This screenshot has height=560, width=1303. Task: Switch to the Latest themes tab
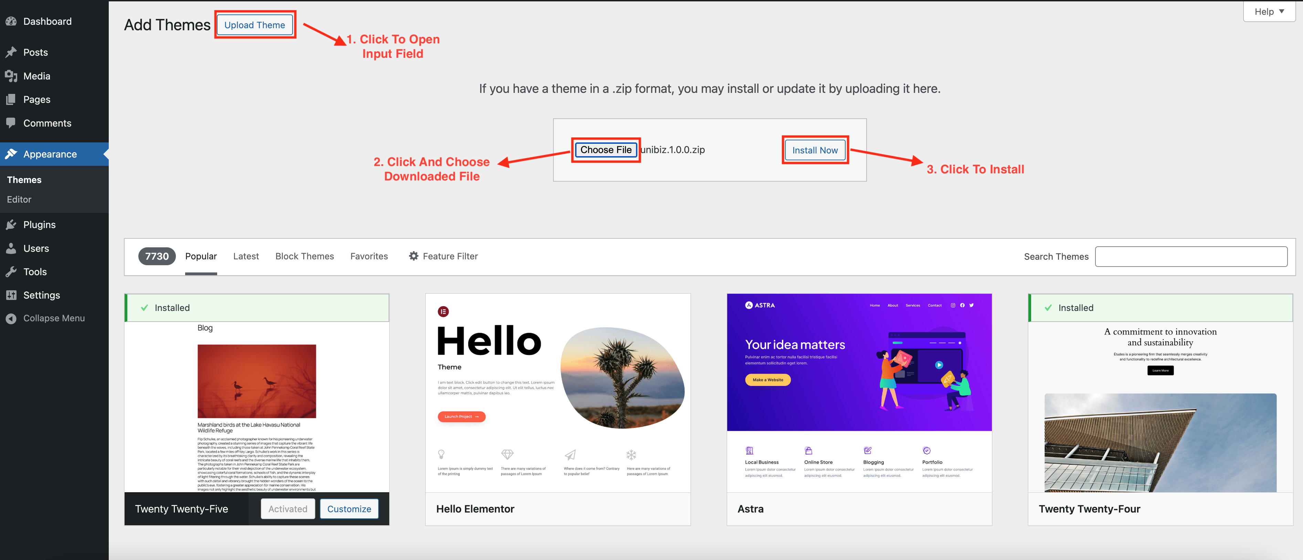pos(246,256)
